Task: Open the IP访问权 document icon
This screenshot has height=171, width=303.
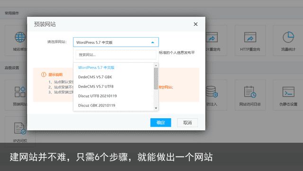Action: point(20,128)
